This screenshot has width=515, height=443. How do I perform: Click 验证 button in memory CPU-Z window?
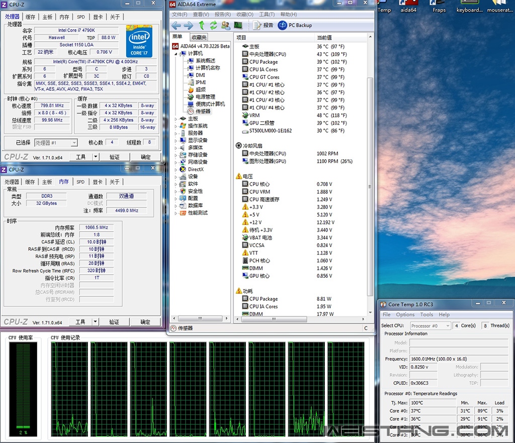tap(114, 322)
